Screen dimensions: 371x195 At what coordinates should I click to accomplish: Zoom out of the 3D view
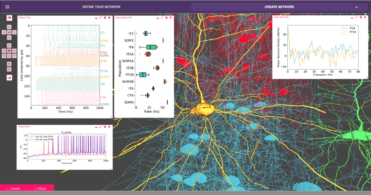(x=9, y=69)
